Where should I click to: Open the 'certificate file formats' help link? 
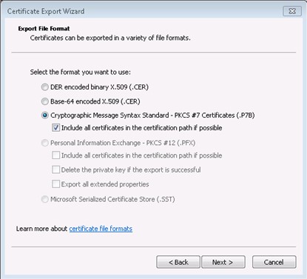pos(101,229)
